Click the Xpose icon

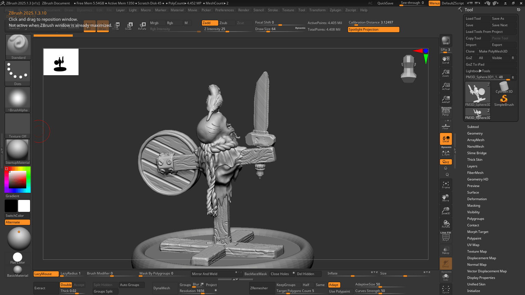coord(446,290)
